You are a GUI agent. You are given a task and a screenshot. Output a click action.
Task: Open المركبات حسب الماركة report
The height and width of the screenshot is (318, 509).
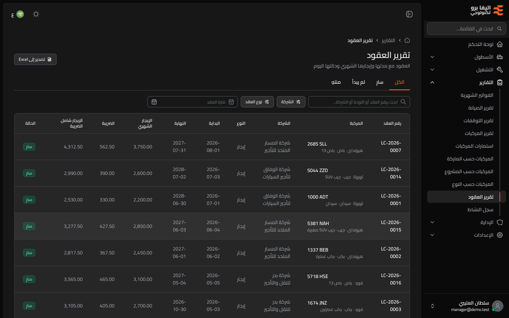[x=470, y=159]
